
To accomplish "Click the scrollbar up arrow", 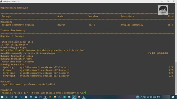I will (x=176, y=4).
